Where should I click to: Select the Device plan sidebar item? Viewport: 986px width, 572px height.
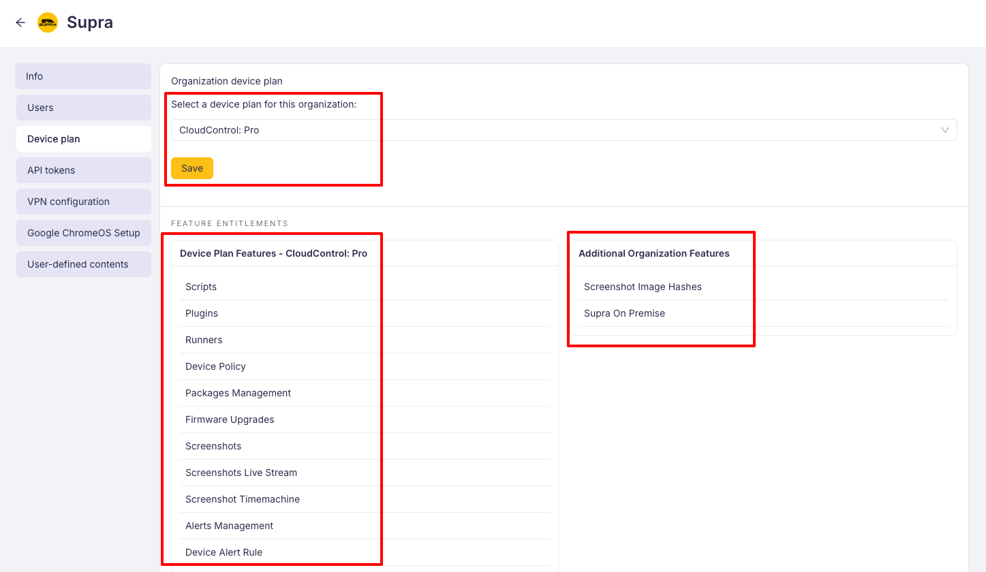click(x=83, y=139)
